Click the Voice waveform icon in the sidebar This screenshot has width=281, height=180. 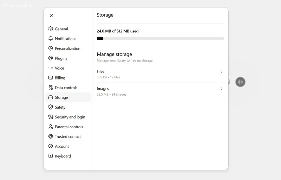[x=51, y=68]
